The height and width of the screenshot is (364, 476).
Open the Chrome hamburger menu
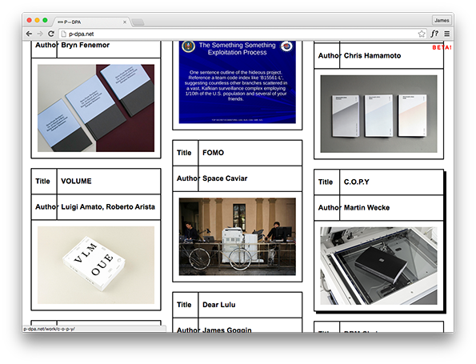point(447,34)
